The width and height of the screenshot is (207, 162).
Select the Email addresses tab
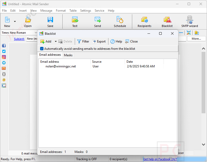50,55
